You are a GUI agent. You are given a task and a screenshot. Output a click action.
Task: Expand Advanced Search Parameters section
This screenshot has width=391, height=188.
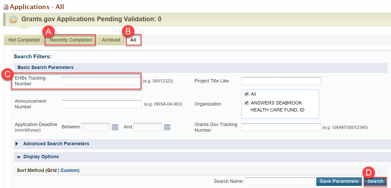coord(17,144)
